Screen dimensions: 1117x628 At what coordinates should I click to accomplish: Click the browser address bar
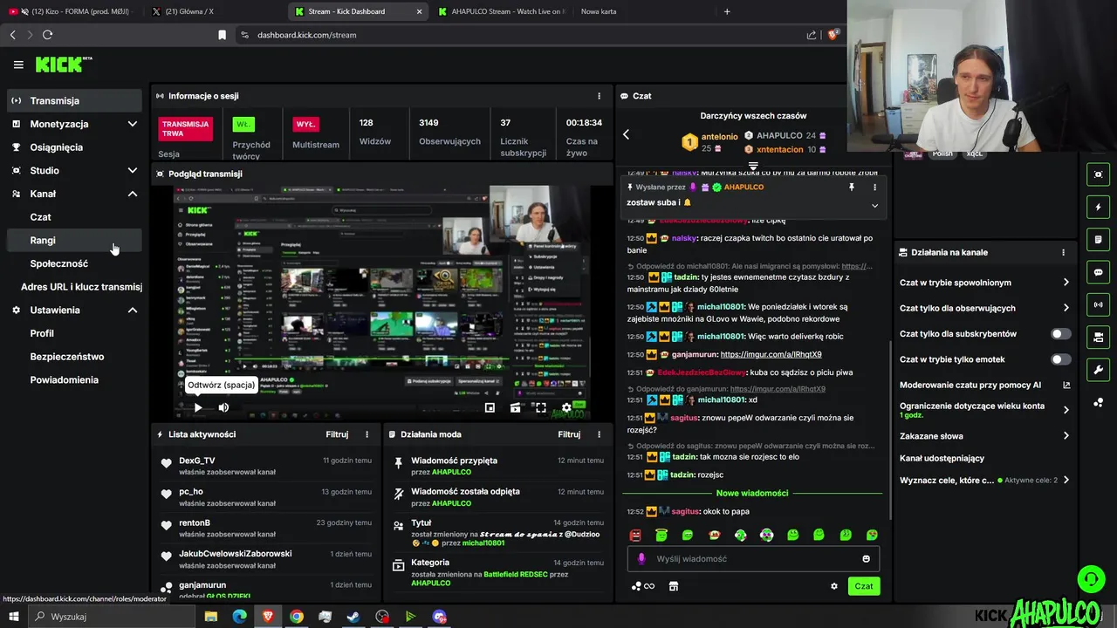524,35
